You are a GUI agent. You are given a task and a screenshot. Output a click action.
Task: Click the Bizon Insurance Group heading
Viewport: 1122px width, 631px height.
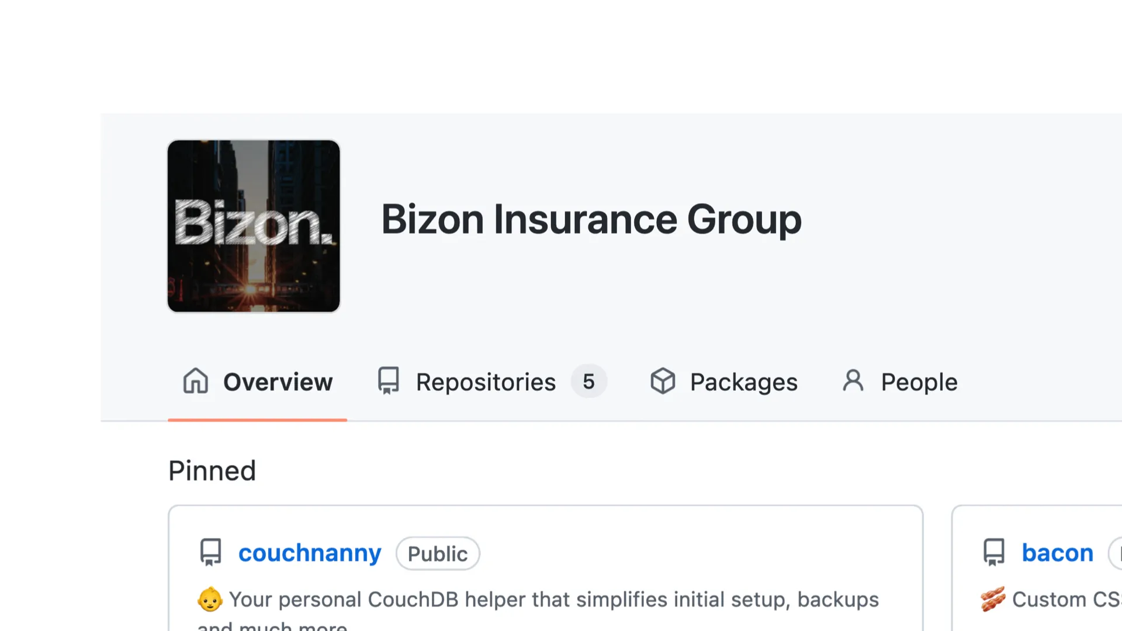[x=591, y=220]
